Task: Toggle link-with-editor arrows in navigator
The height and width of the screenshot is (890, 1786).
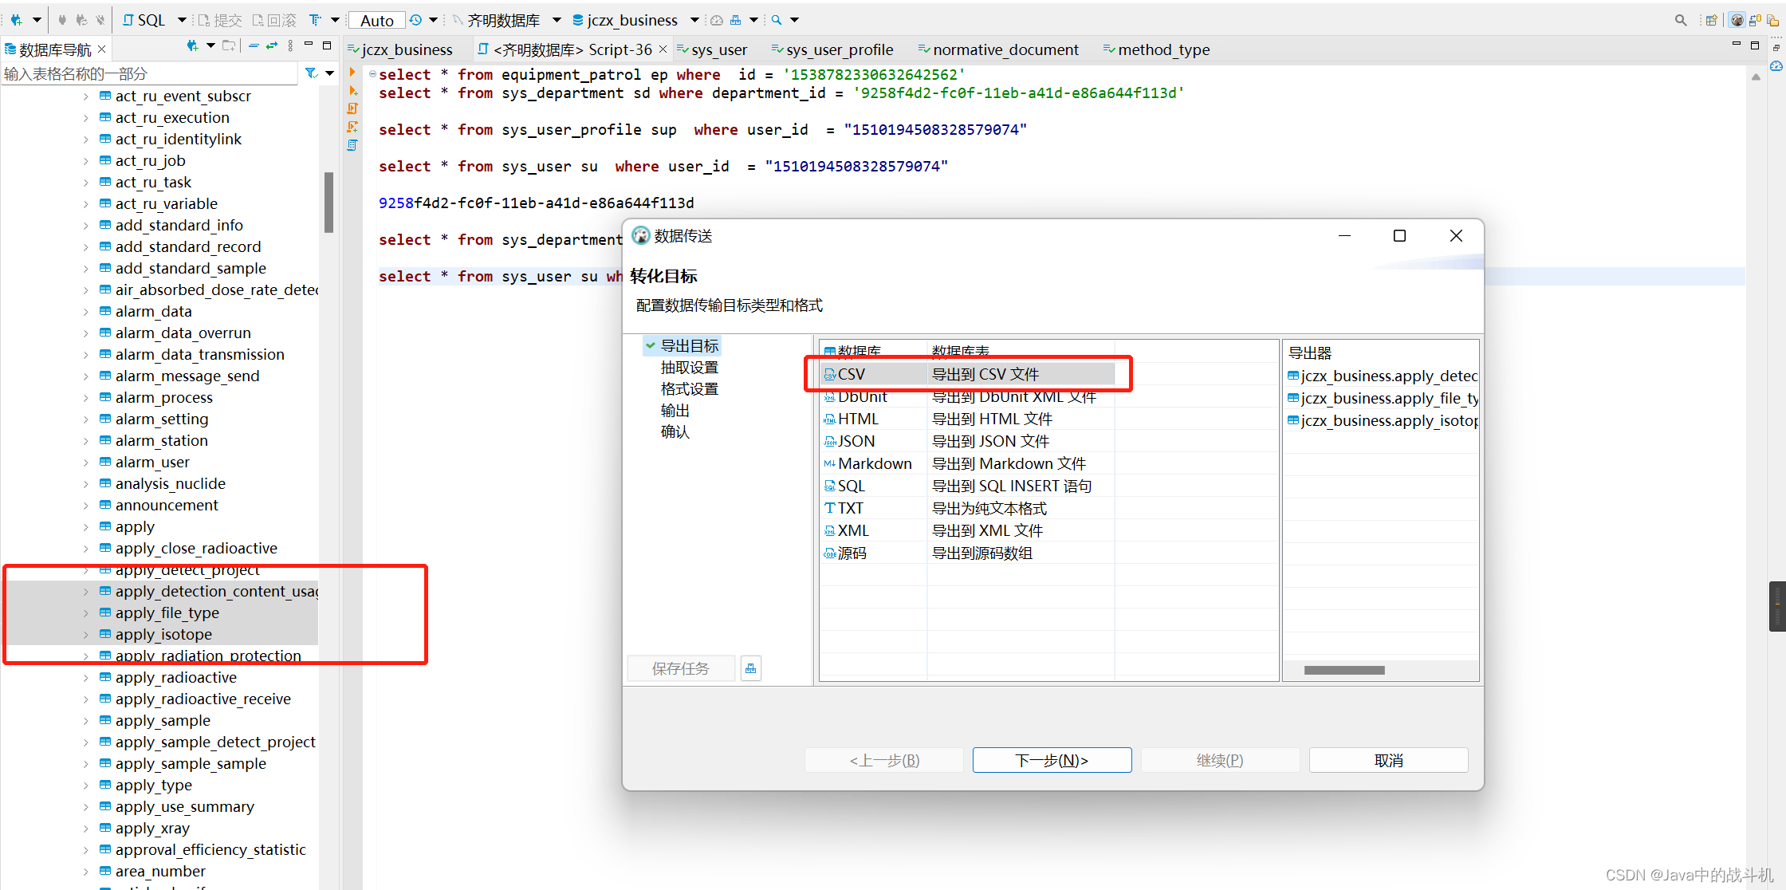Action: 272,47
